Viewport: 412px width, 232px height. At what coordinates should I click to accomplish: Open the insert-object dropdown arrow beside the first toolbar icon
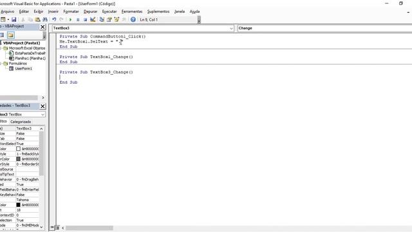[8, 20]
